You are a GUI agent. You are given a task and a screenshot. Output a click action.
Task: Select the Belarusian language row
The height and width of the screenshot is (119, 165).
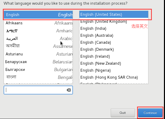(x=38, y=62)
